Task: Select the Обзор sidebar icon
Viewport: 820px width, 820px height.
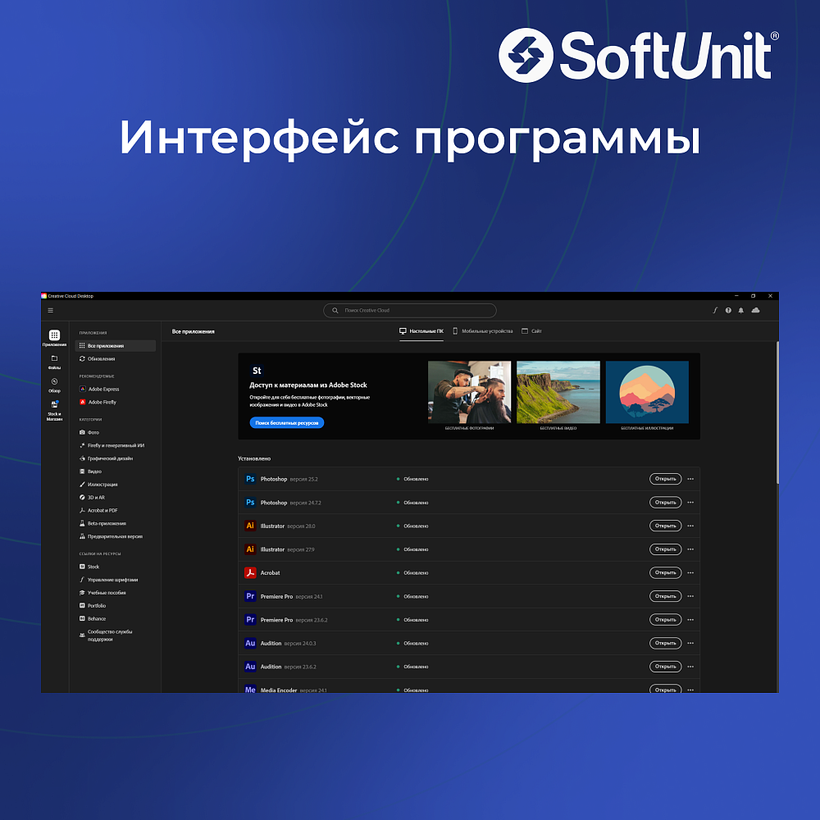Action: pos(54,385)
